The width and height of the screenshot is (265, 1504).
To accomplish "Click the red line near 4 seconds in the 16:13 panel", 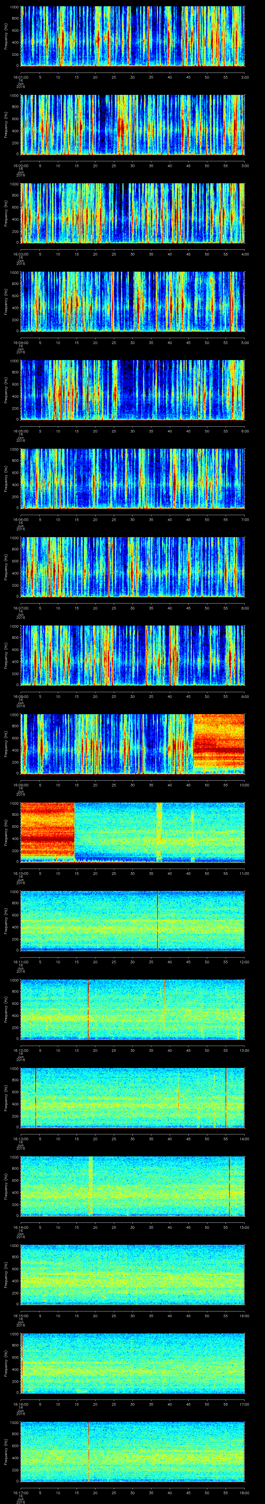I will tap(35, 1098).
